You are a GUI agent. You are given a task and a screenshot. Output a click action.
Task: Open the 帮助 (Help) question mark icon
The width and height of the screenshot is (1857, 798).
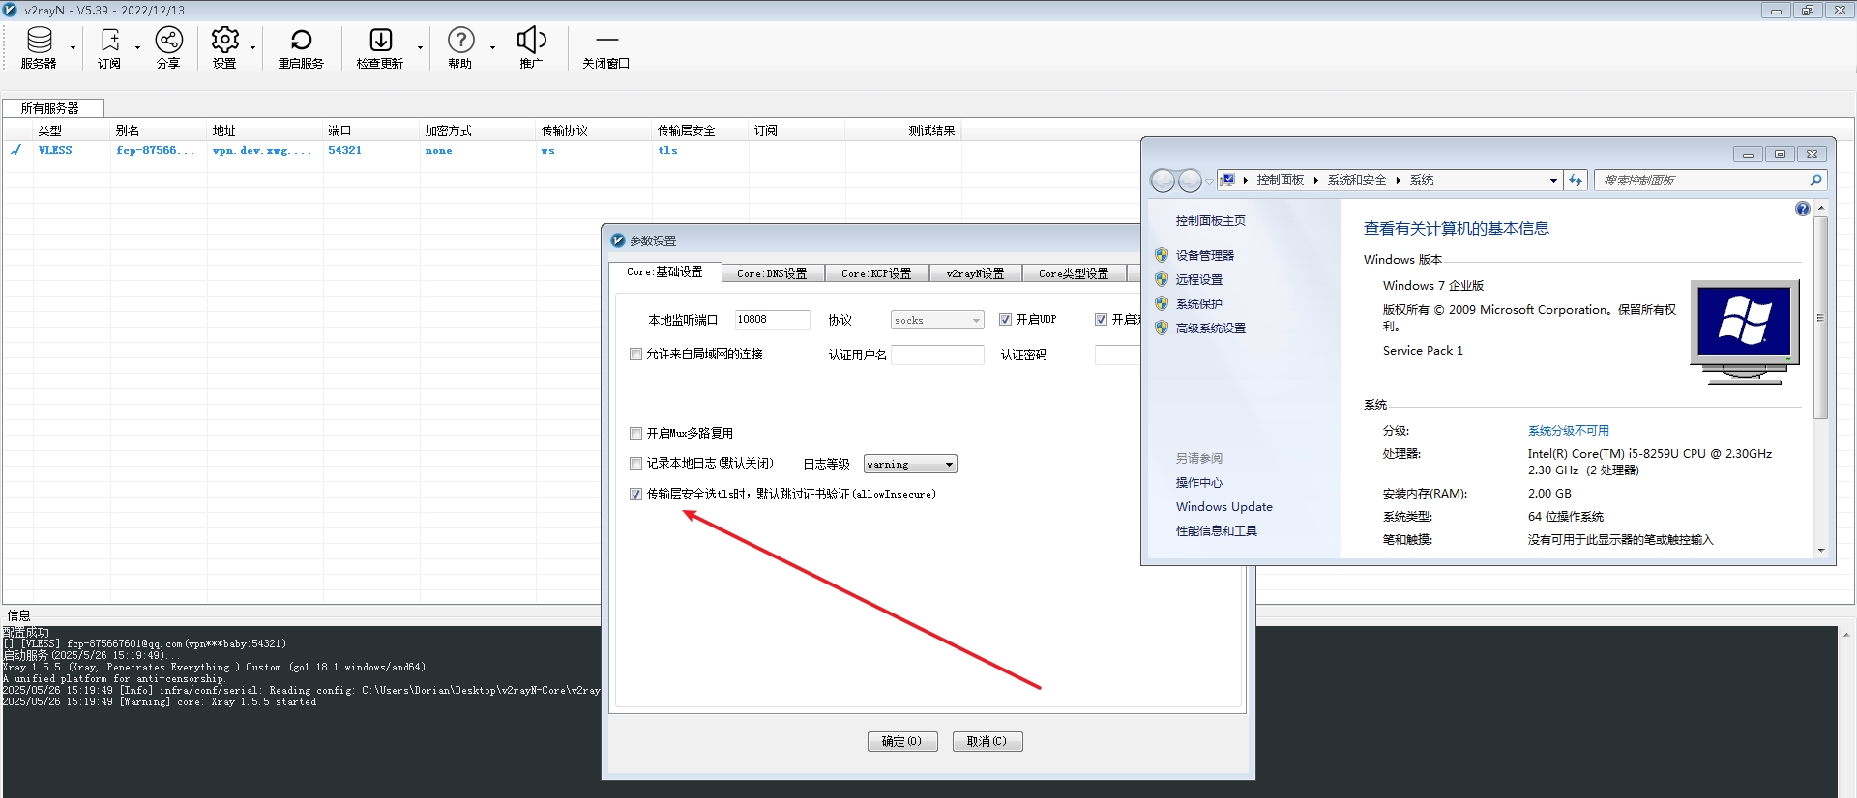[460, 47]
